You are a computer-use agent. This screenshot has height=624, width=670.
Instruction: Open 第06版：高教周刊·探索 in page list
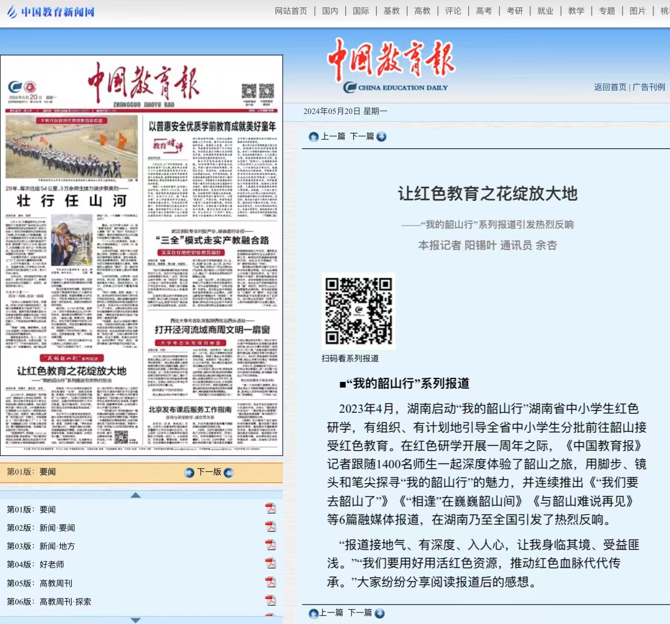(49, 602)
